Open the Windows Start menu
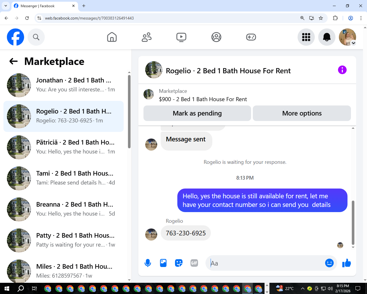Image resolution: width=367 pixels, height=294 pixels. (x=7, y=288)
